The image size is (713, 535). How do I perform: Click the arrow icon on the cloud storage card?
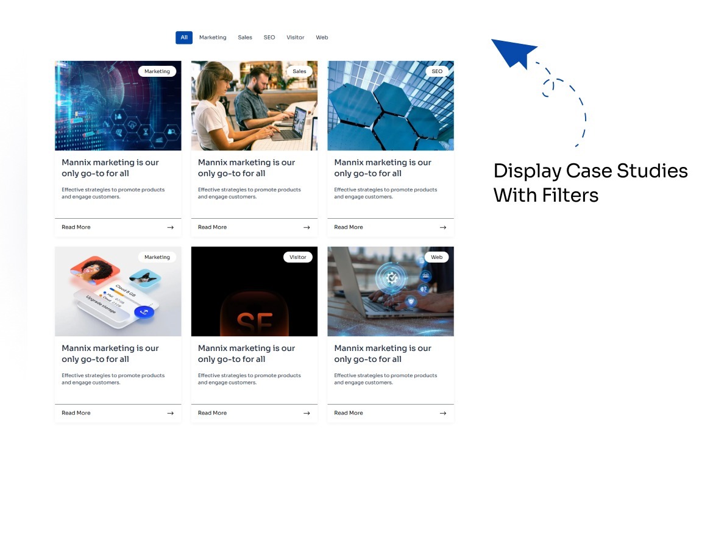[171, 413]
